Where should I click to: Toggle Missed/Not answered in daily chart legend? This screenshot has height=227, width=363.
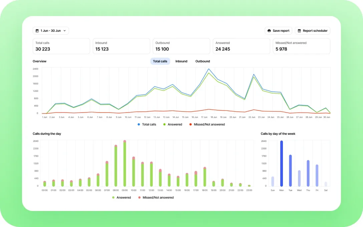point(156,198)
